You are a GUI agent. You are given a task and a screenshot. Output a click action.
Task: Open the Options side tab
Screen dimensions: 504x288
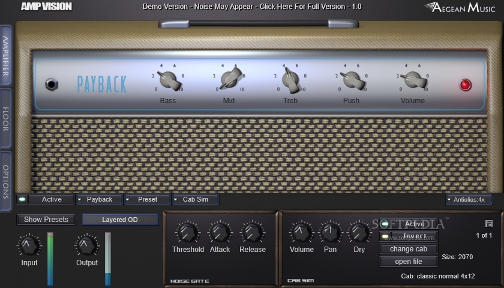[x=6, y=181]
